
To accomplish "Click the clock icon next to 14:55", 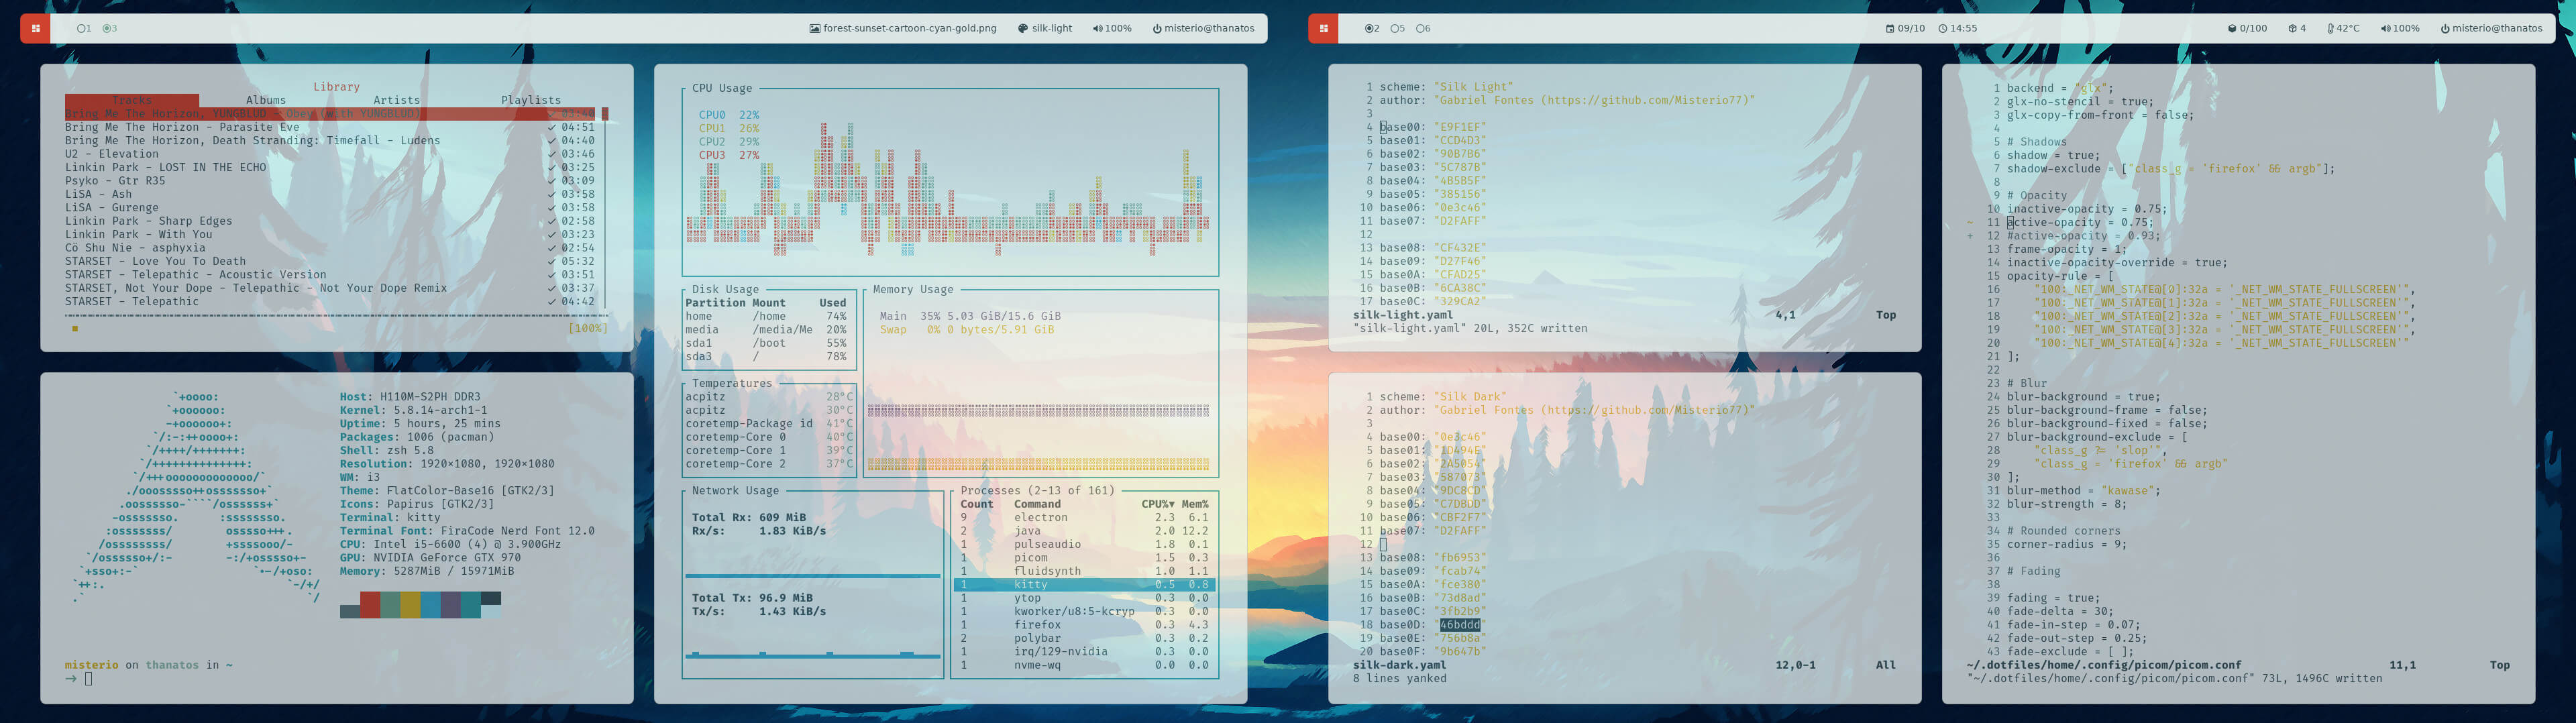I will point(1943,28).
